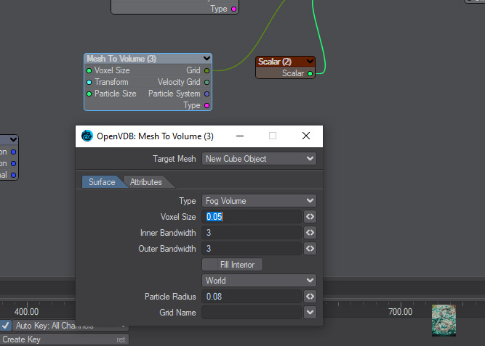Open the World space dropdown
The image size is (485, 346).
click(x=259, y=281)
